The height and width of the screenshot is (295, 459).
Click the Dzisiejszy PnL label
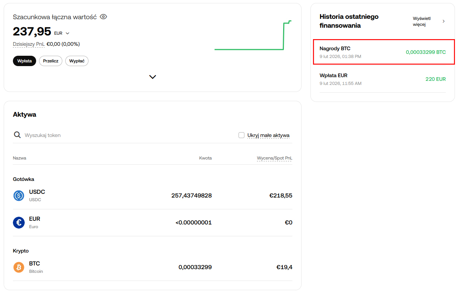[x=29, y=44]
